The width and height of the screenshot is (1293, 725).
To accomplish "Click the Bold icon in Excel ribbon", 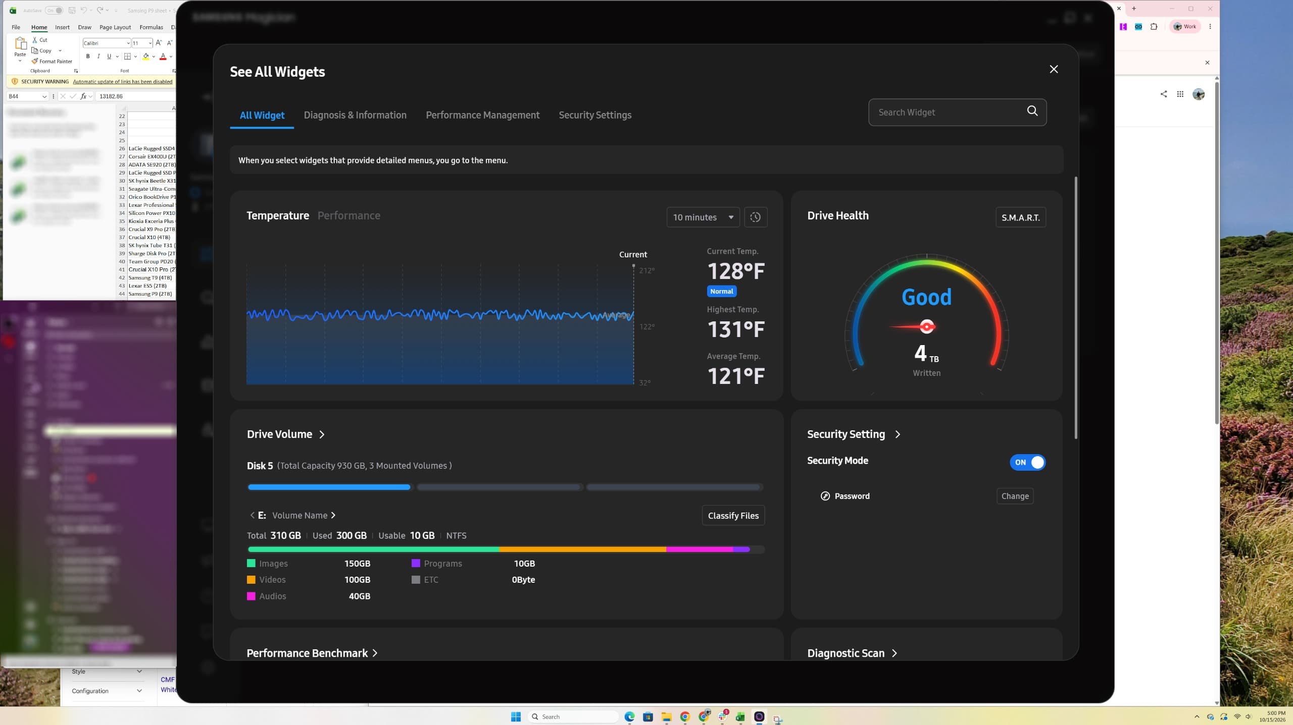I will [x=88, y=57].
